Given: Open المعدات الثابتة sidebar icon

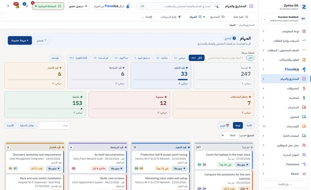Looking at the screenshot, I should click(x=304, y=136).
